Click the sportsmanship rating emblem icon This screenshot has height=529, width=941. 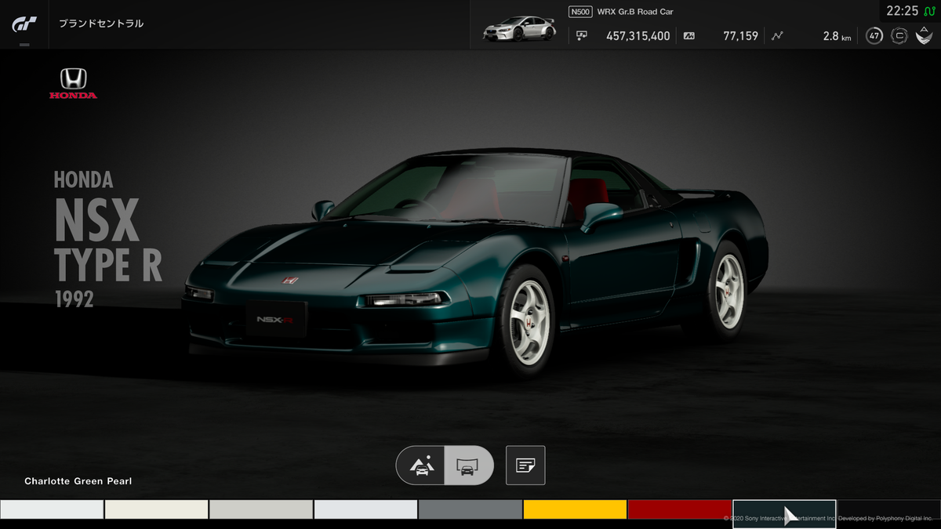pyautogui.click(x=925, y=35)
